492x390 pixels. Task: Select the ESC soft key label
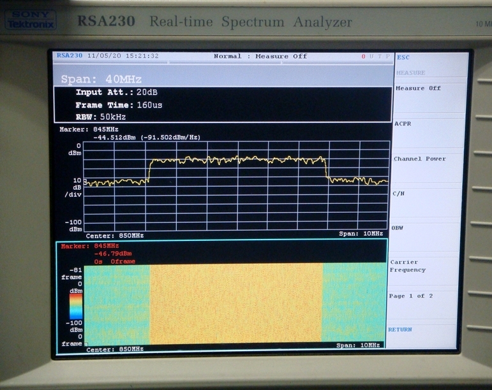coord(403,57)
